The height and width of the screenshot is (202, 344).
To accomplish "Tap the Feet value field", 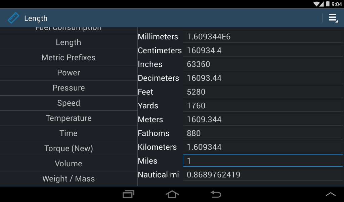I will 263,92.
